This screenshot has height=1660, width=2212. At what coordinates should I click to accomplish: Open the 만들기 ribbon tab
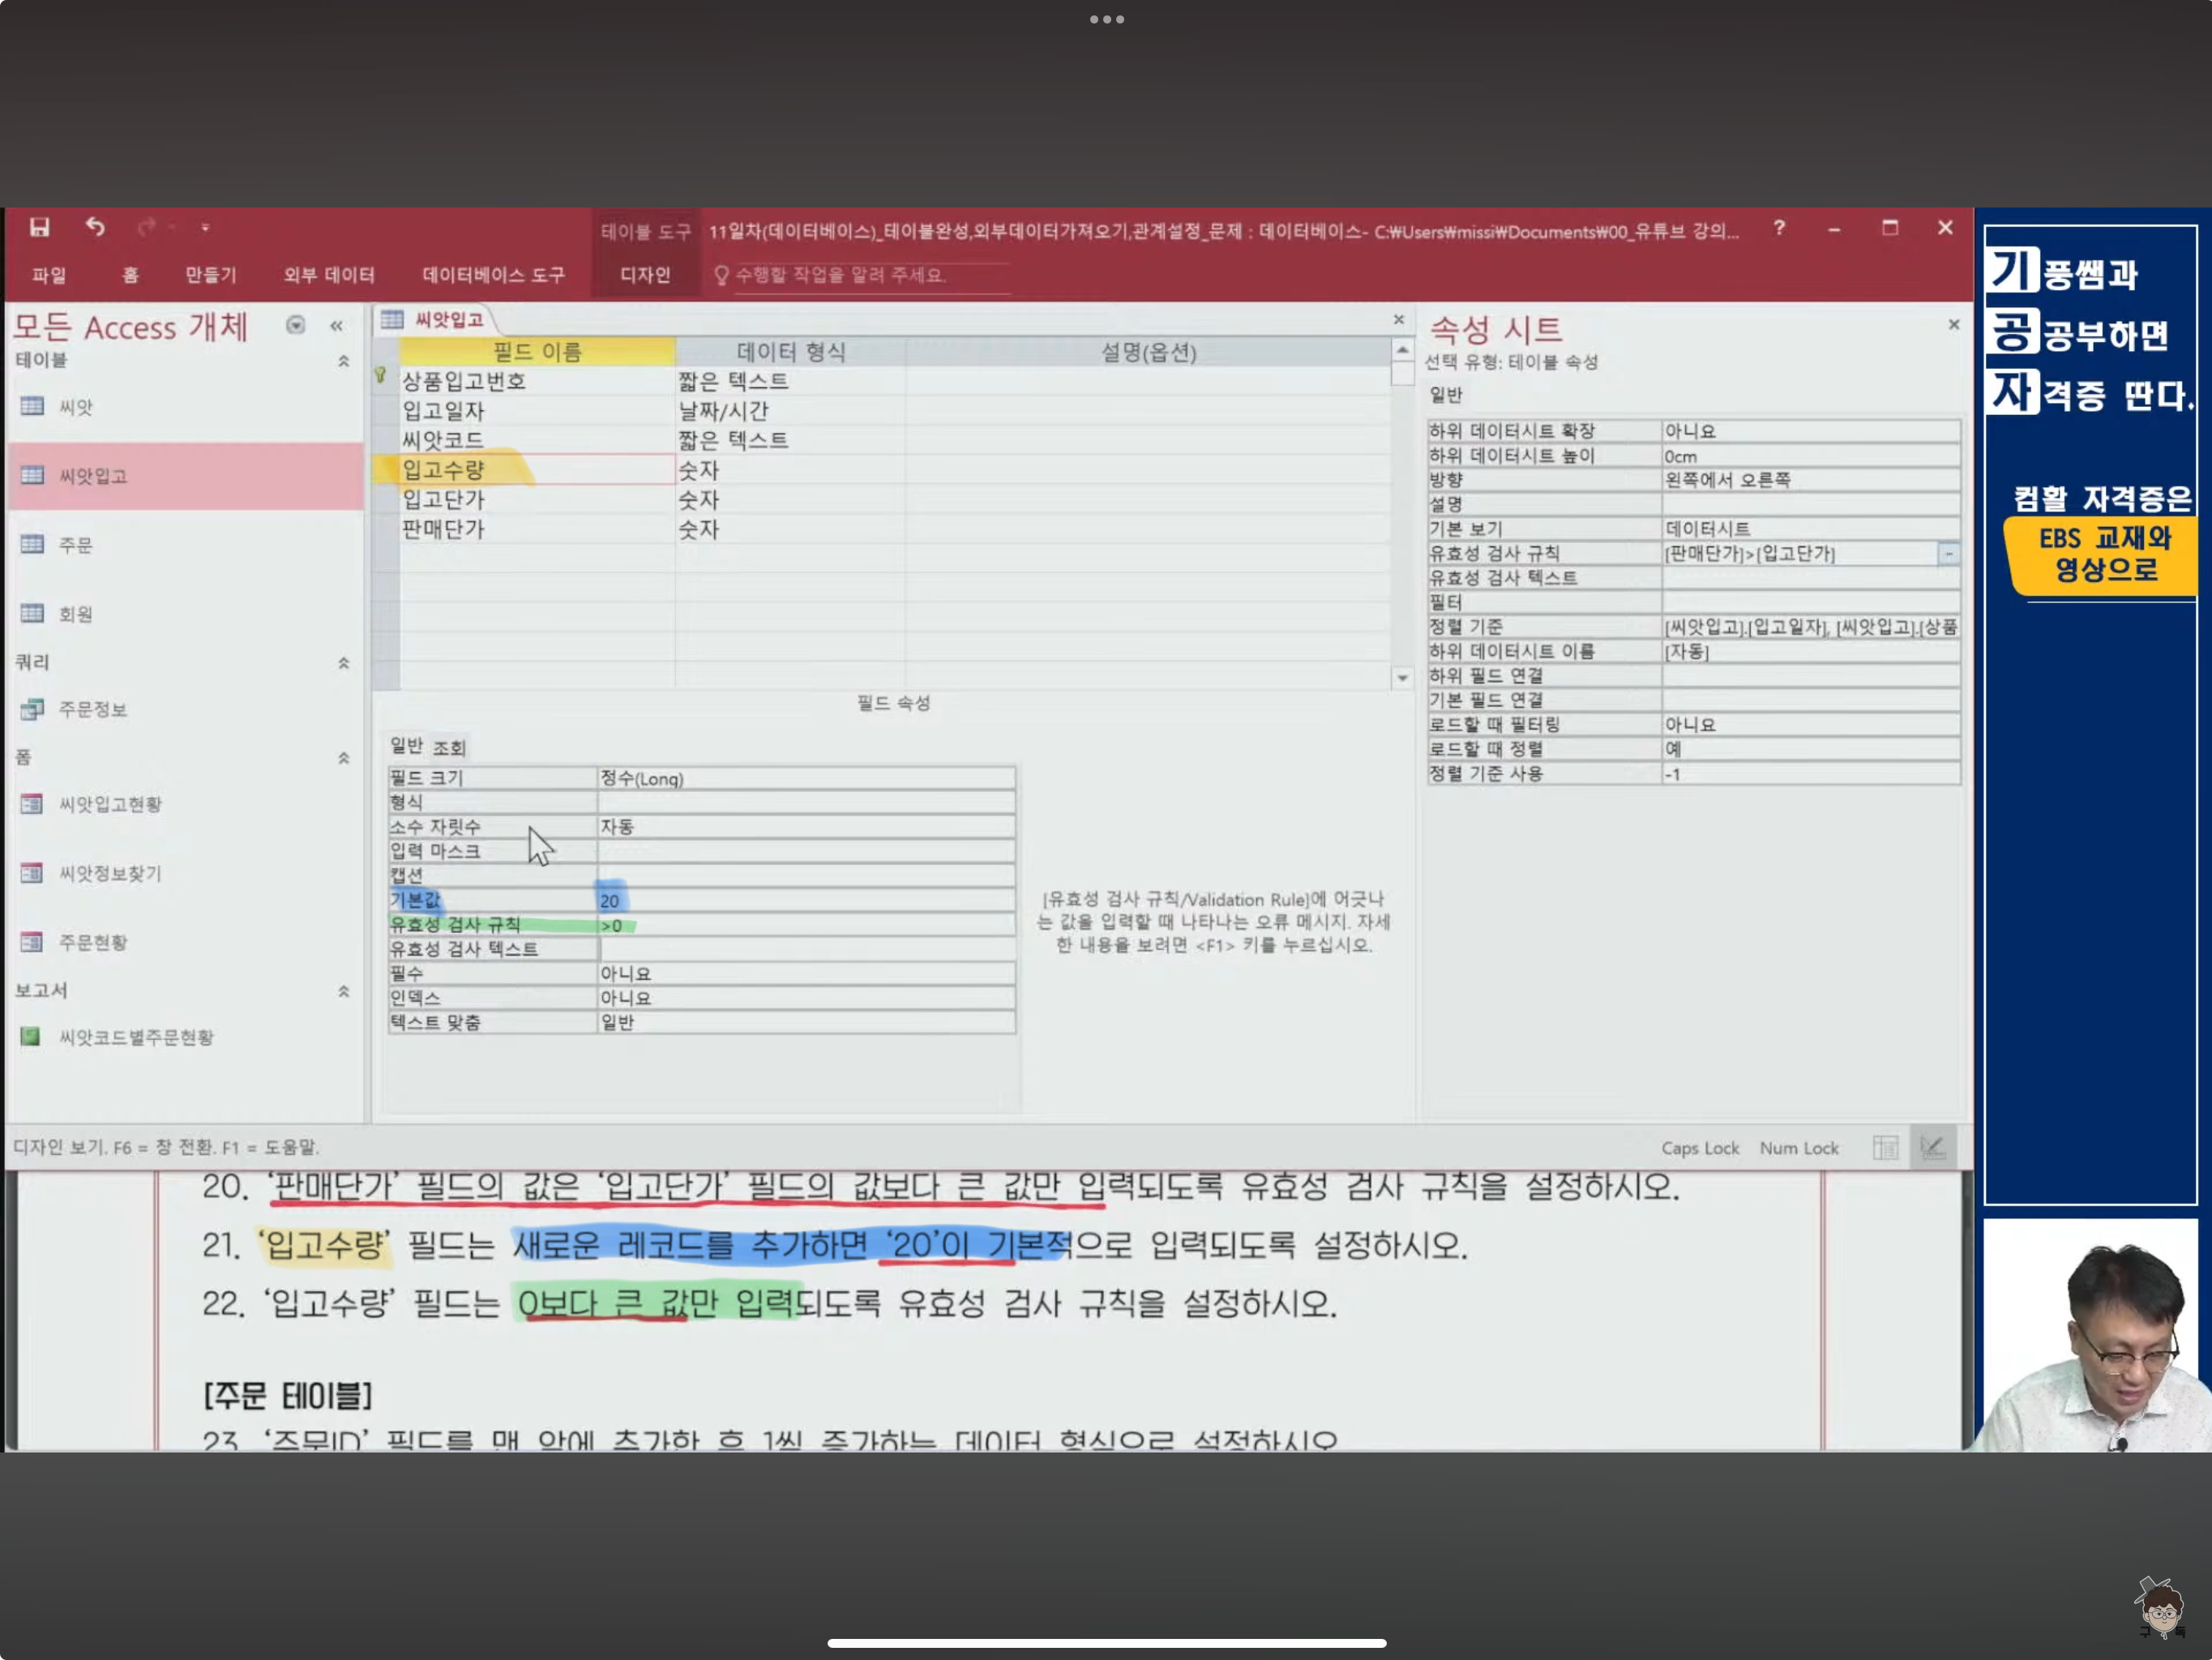pos(210,275)
